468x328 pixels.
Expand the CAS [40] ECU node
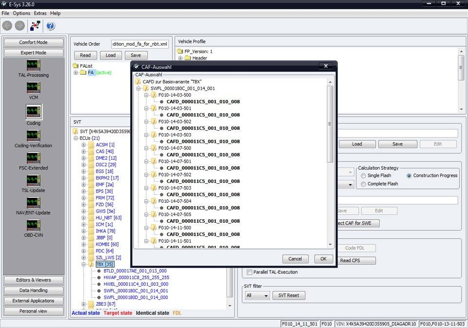click(83, 152)
